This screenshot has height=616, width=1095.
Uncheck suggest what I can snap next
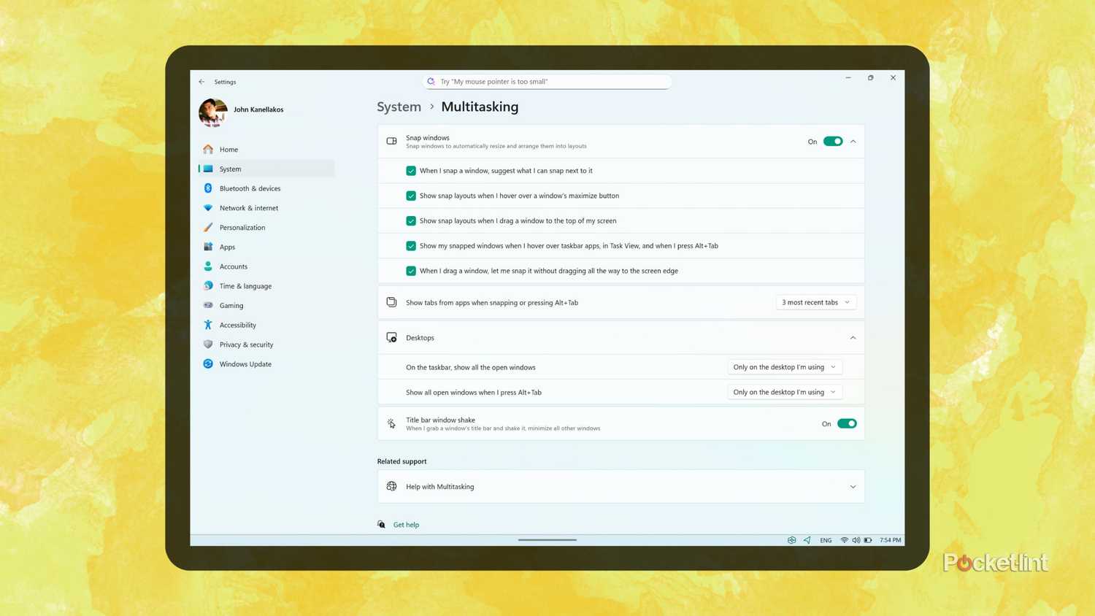tap(411, 171)
